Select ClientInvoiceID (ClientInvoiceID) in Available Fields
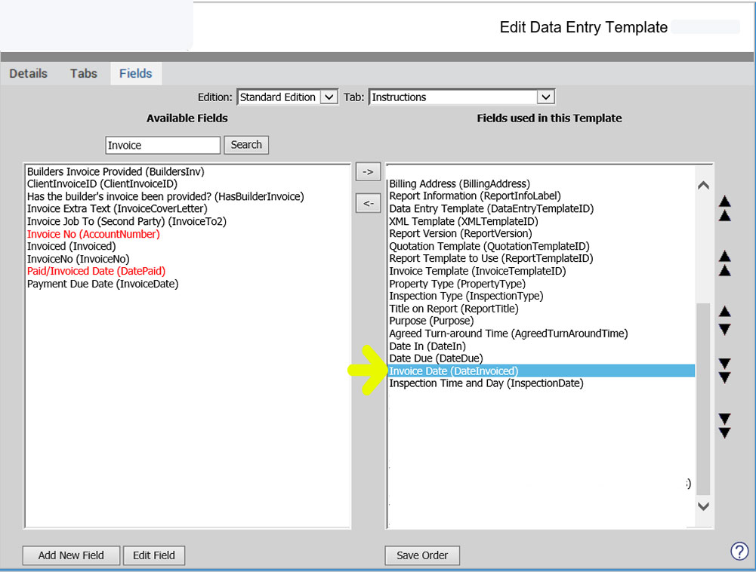This screenshot has height=572, width=756. pyautogui.click(x=102, y=183)
